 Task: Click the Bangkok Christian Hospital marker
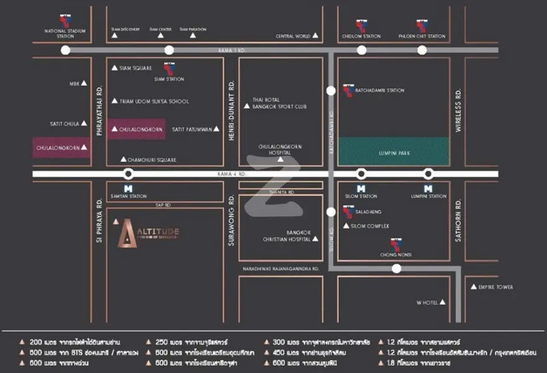[x=315, y=239]
